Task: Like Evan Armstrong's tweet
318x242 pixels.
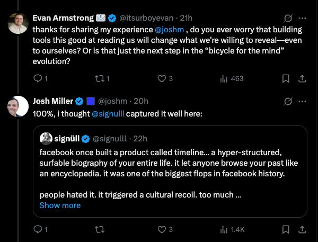Action: [162, 78]
